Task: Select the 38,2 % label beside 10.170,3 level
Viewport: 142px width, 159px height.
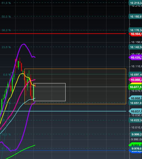Action: [x=6, y=30]
